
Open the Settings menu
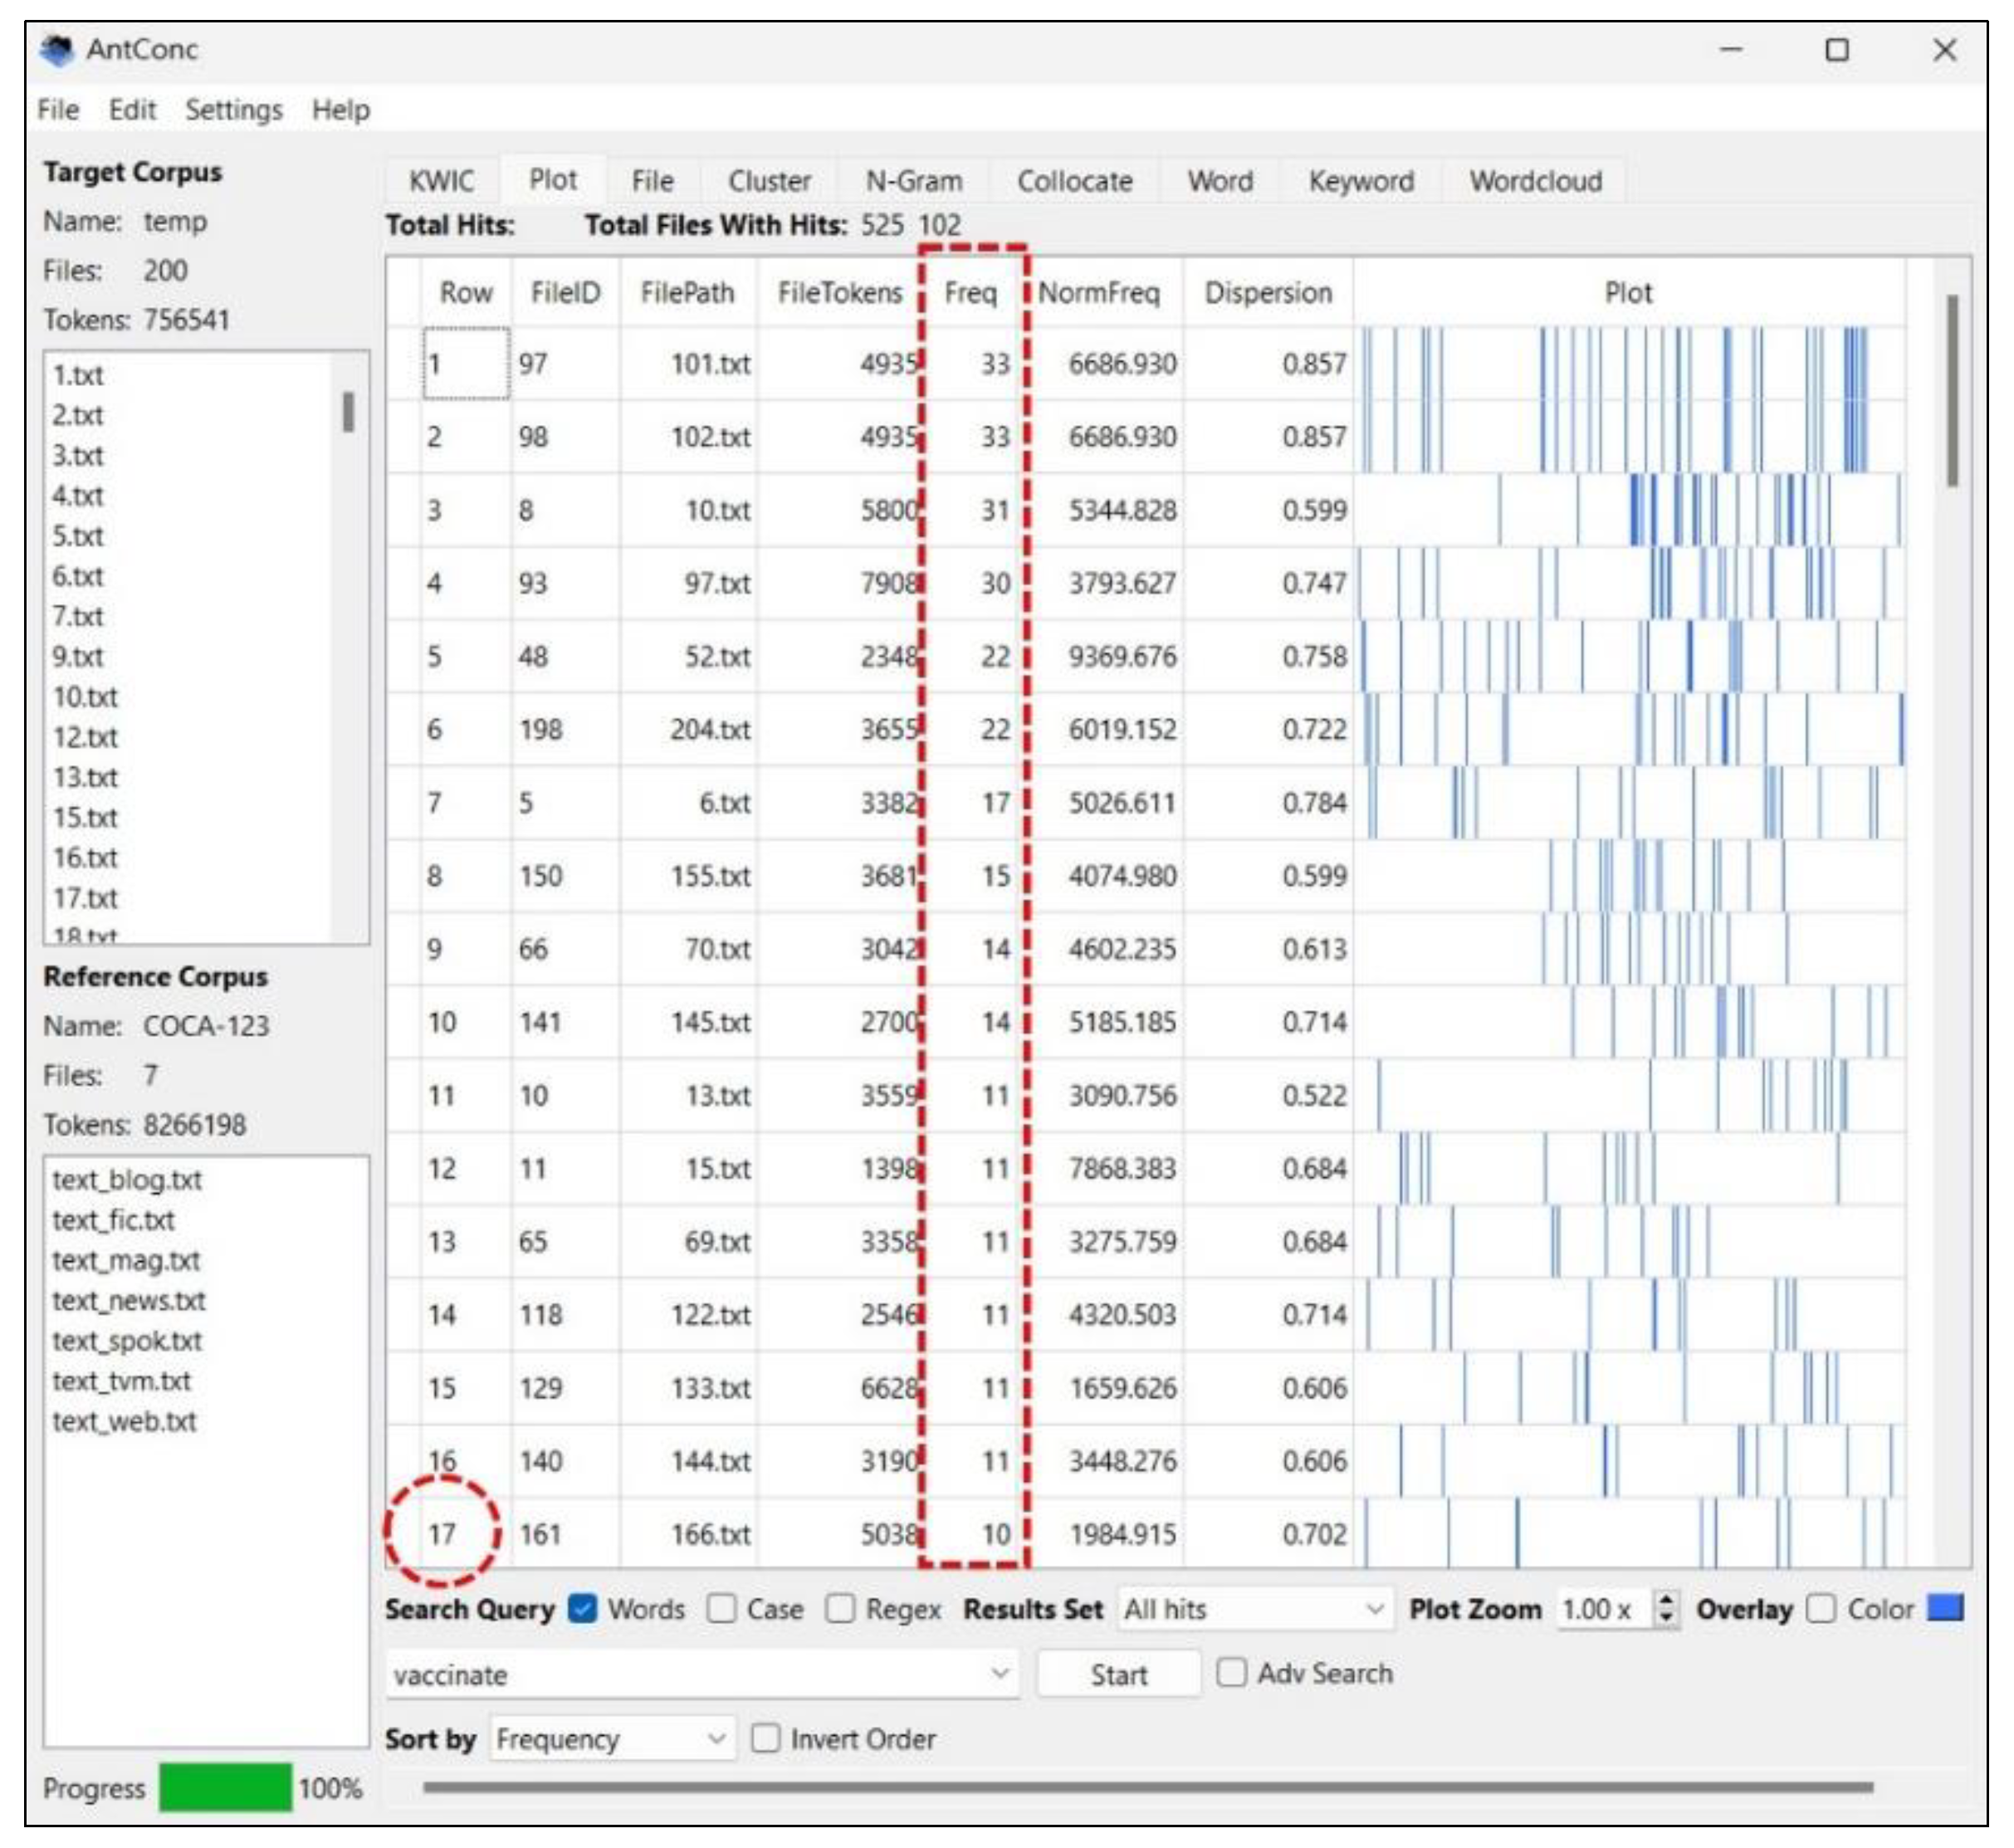coord(233,110)
